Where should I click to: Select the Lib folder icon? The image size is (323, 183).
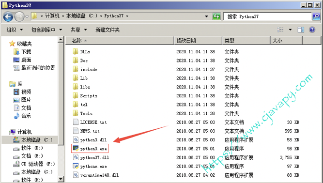pos(76,78)
